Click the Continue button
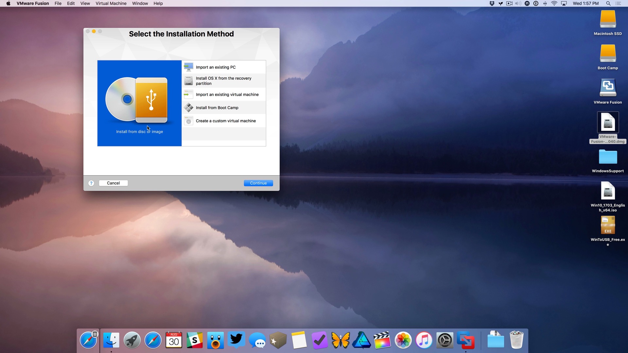The width and height of the screenshot is (628, 353). (x=258, y=183)
